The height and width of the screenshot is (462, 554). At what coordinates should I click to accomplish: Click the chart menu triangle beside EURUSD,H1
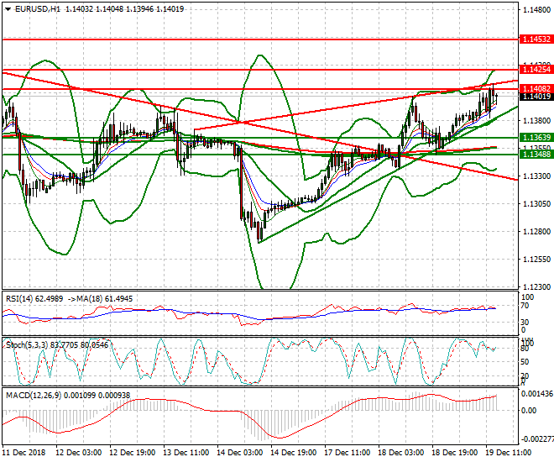click(x=8, y=9)
